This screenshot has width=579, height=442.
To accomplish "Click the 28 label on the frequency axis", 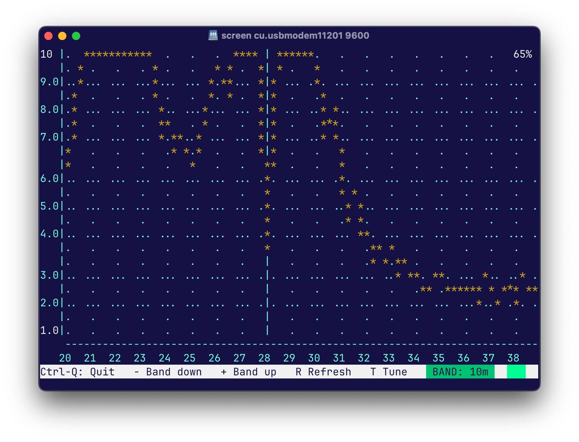I will pyautogui.click(x=264, y=358).
